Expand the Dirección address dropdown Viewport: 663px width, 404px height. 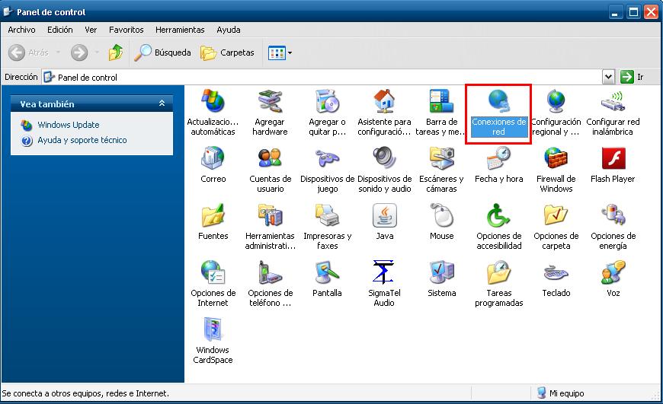pyautogui.click(x=608, y=77)
